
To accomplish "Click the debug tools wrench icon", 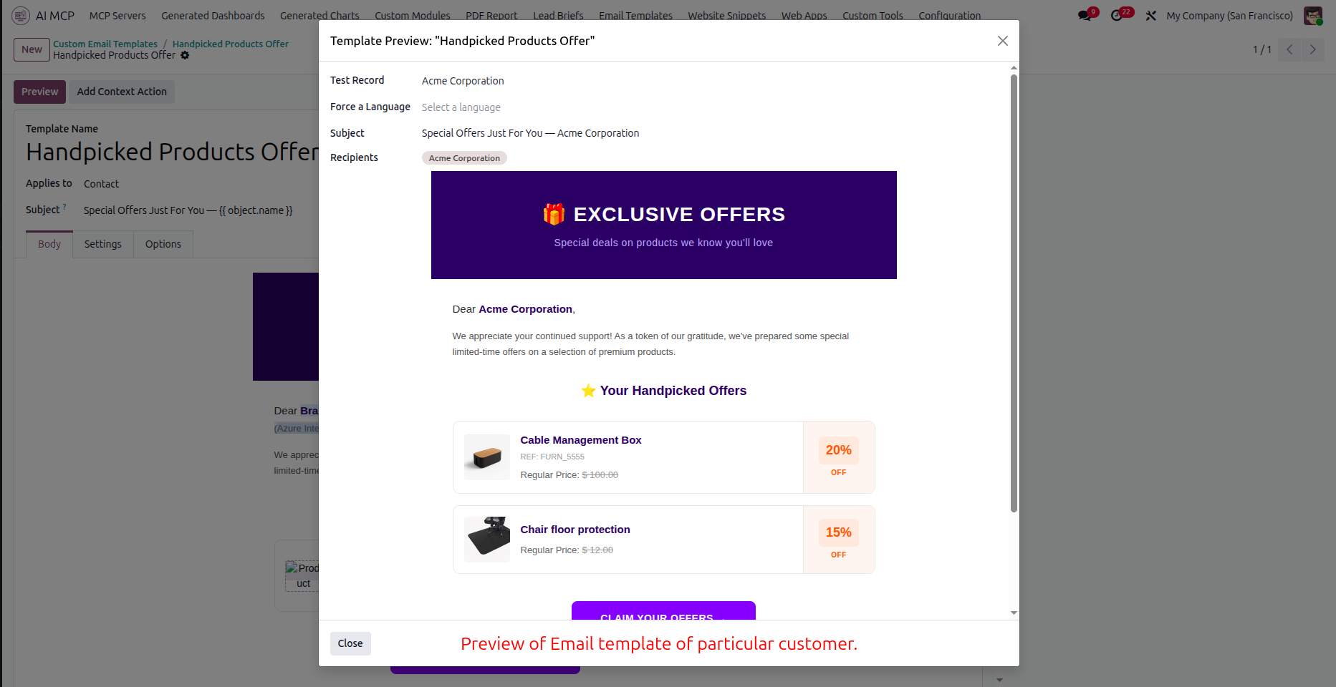I will click(1151, 16).
